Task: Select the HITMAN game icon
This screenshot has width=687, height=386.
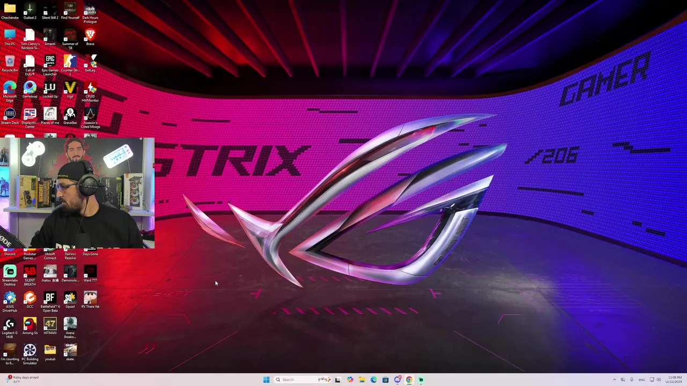Action: [50, 325]
